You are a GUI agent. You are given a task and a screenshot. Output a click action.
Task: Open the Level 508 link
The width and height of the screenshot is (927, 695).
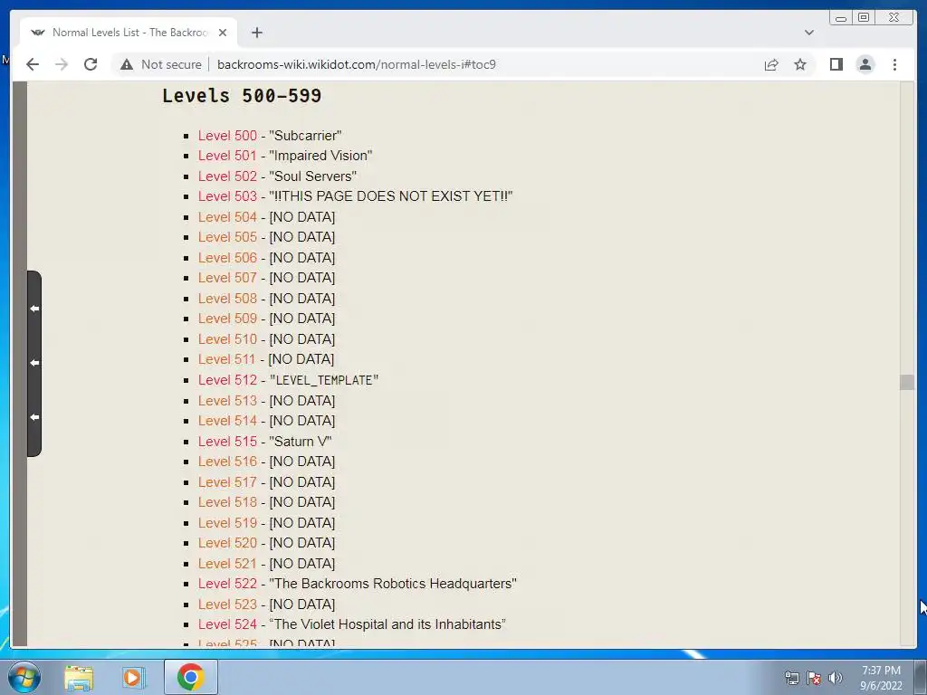227,299
